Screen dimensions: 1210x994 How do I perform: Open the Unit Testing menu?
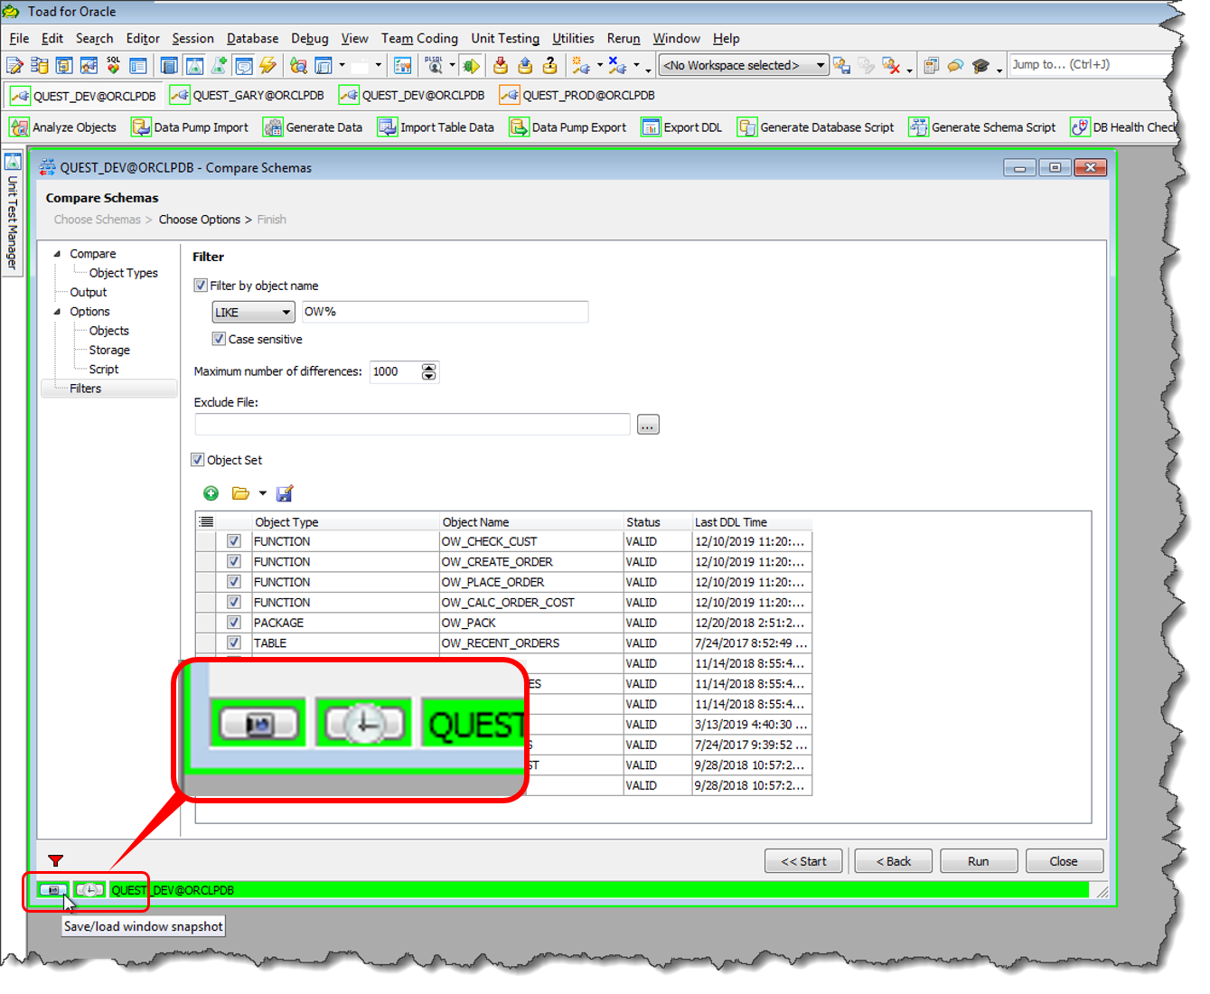pyautogui.click(x=505, y=38)
